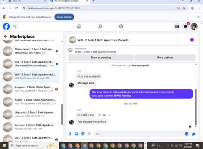Image resolution: width=203 pixels, height=149 pixels.
Task: Click the 'Hi, is this available?' message
Action: [x=89, y=77]
